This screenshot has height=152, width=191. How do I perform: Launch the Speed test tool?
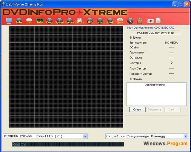59,21
